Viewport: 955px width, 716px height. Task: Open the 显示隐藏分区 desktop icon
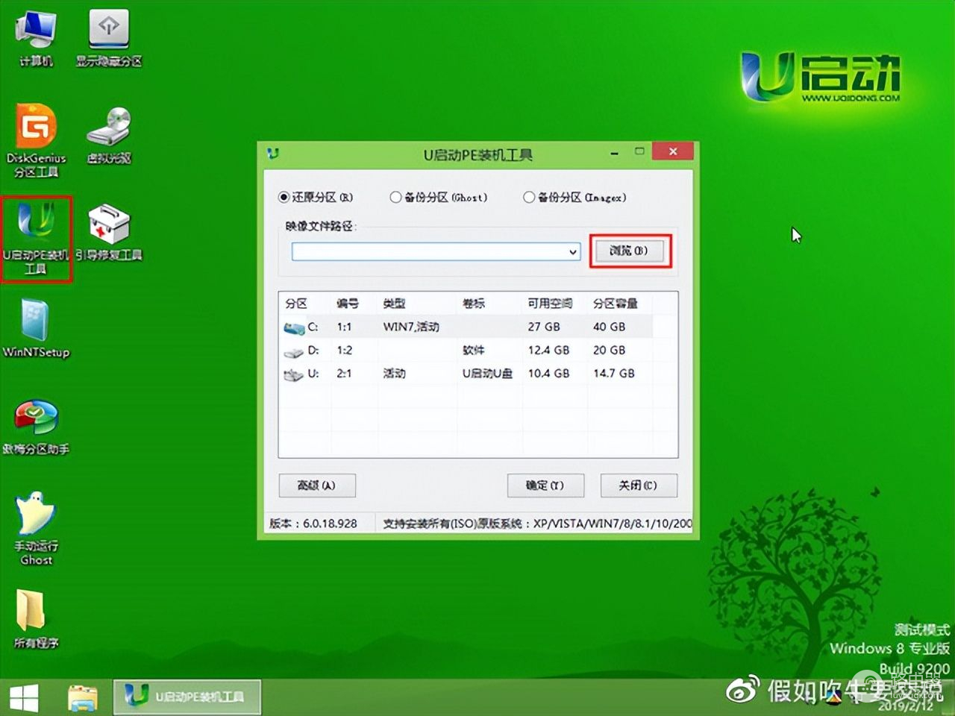(109, 37)
